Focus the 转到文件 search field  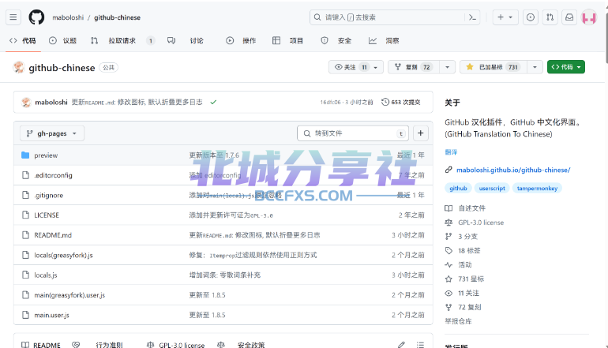[353, 133]
